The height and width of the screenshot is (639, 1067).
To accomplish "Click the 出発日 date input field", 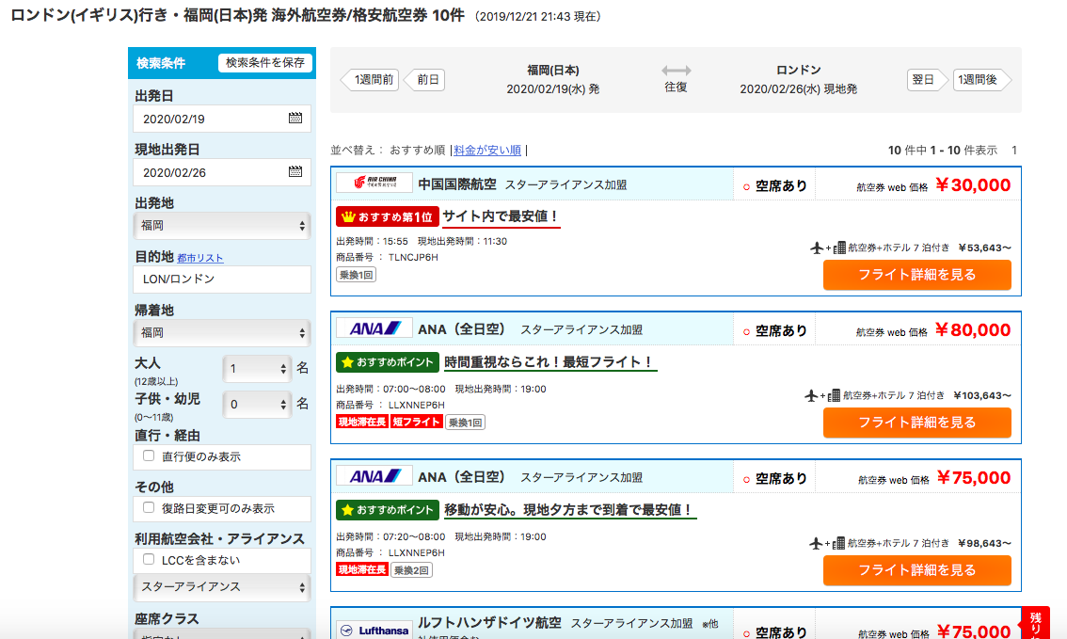I will pos(222,119).
